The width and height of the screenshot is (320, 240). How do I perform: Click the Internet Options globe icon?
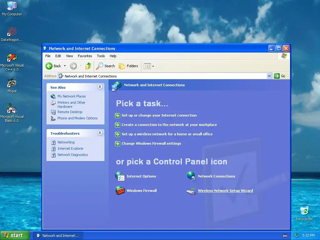click(120, 176)
